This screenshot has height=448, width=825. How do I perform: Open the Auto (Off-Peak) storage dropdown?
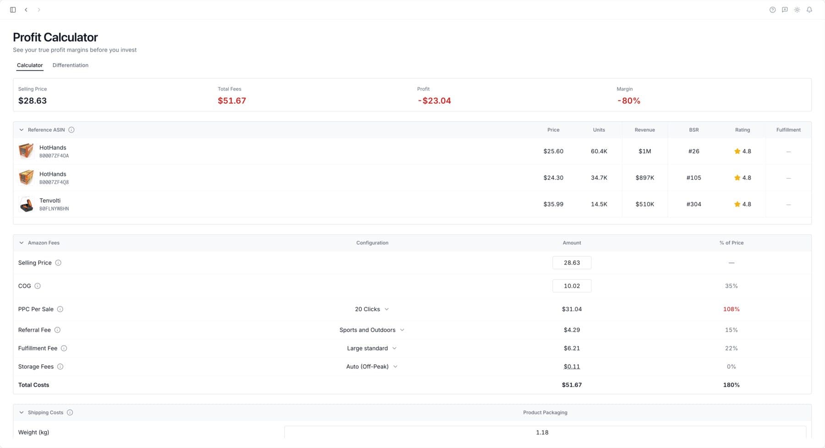[372, 367]
